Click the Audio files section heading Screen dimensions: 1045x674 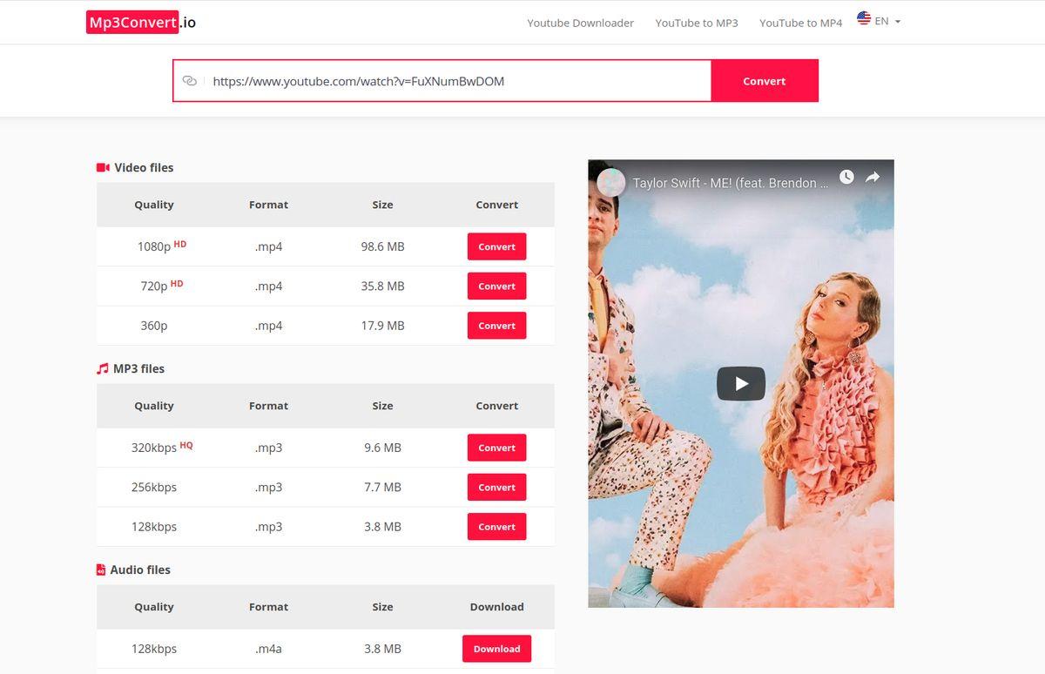[140, 570]
